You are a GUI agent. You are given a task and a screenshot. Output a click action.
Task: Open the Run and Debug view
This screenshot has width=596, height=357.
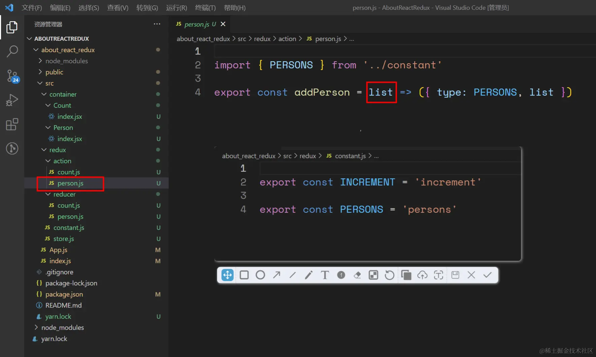coord(12,100)
